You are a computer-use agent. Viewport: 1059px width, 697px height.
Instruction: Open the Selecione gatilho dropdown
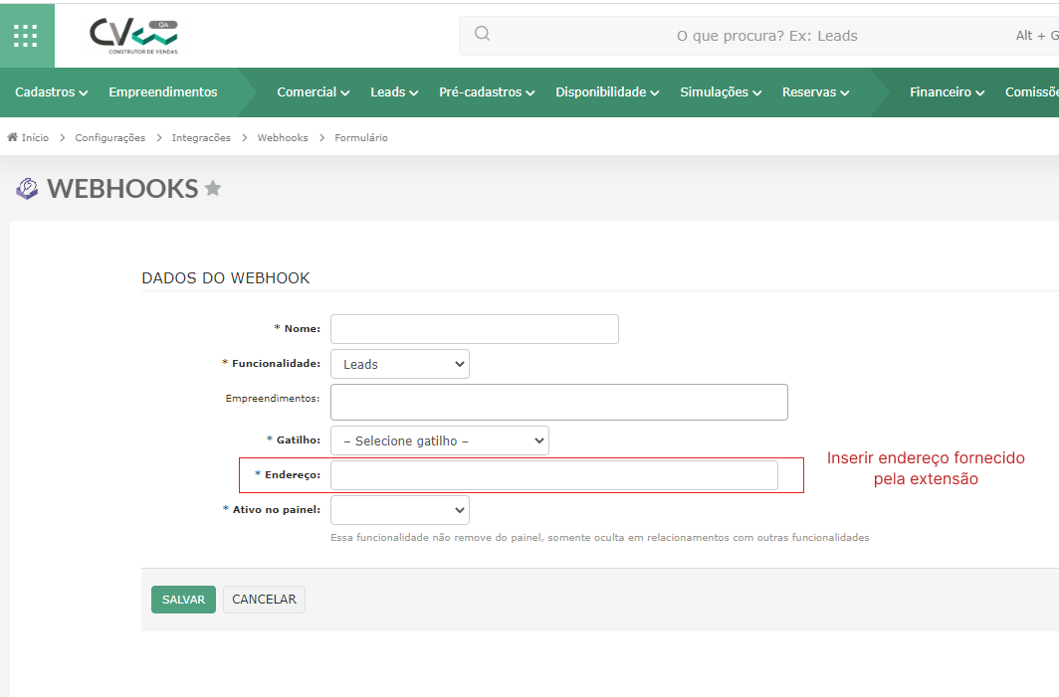point(440,440)
